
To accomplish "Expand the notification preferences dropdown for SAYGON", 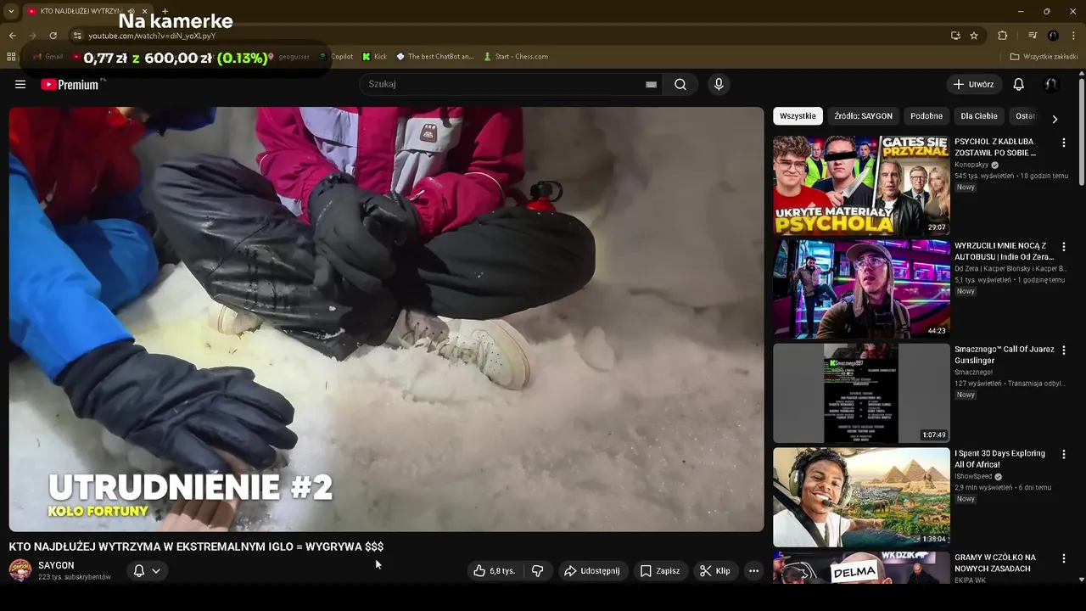I will click(156, 571).
